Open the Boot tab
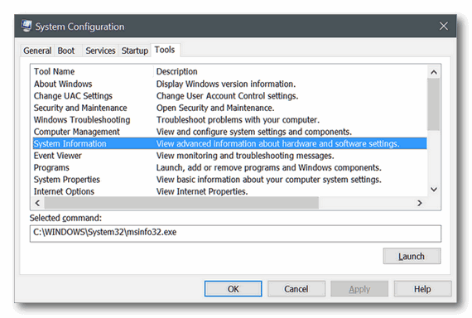The height and width of the screenshot is (318, 472). coord(66,51)
